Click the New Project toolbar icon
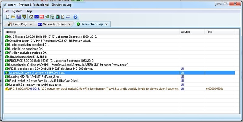243x122 pixels. tap(8, 17)
